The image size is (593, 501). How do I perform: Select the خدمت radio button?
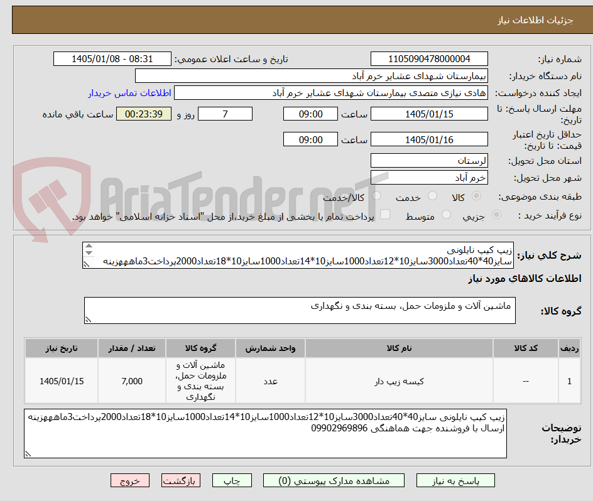point(432,196)
